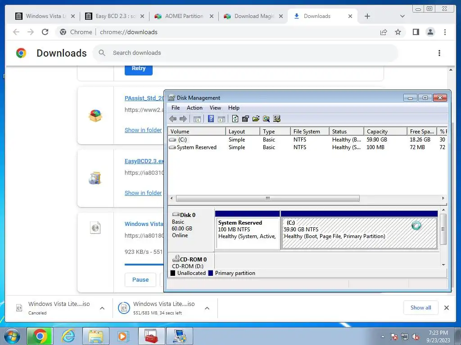Image resolution: width=461 pixels, height=345 pixels.
Task: Click the Explore magnifier icon in Disk Management toolbar
Action: pos(266,119)
